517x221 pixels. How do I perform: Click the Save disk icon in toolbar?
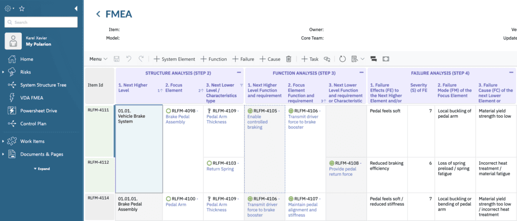point(117,59)
